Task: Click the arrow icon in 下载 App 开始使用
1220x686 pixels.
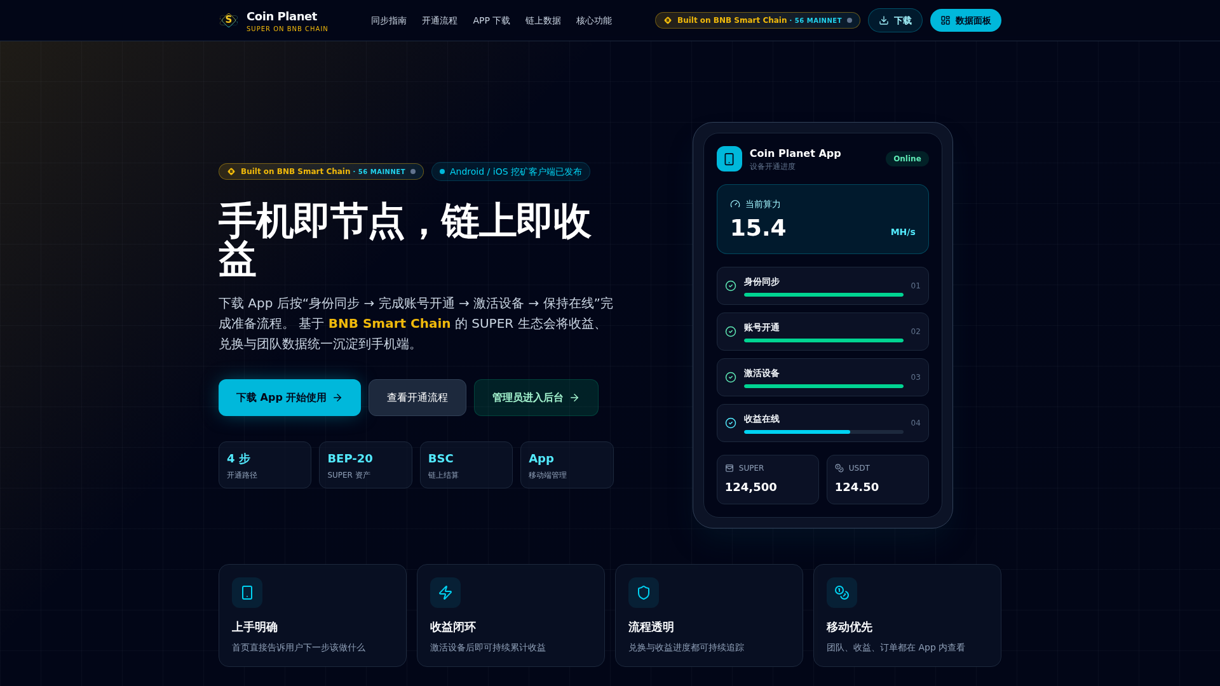Action: (337, 398)
